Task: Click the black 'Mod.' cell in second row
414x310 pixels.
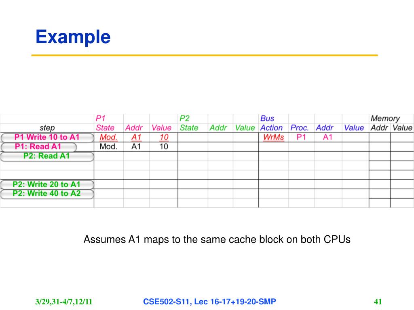Action: coord(108,147)
